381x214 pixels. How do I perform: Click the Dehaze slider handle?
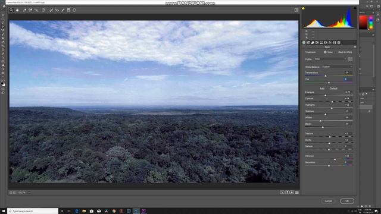329,149
